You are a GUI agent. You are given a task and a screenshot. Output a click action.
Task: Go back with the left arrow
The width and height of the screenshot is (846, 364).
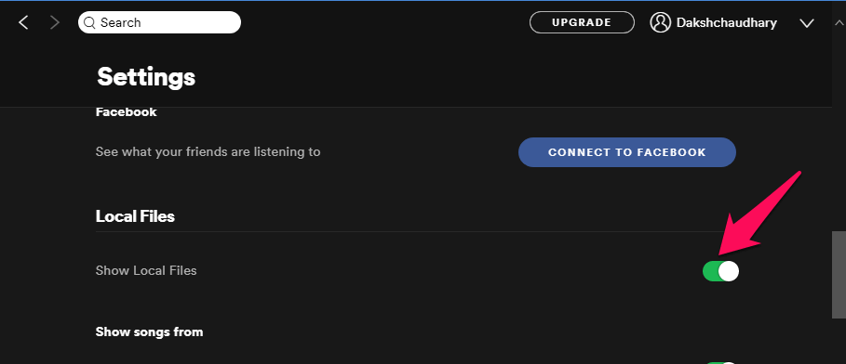23,22
